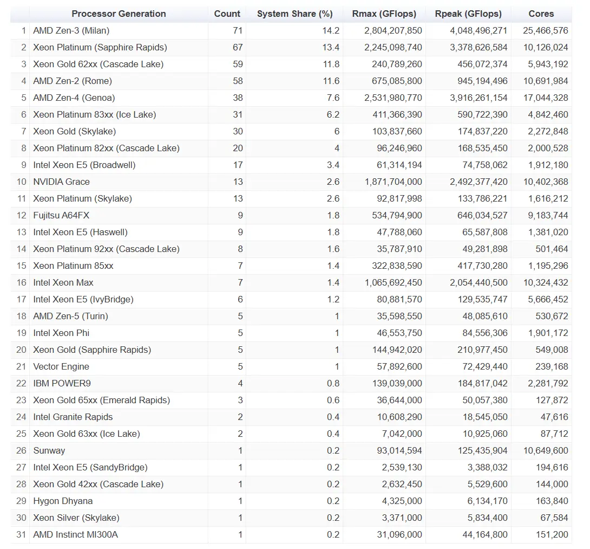Image resolution: width=590 pixels, height=549 pixels.
Task: Click the Intel Xeon E5 (Haswell) cell
Action: coord(80,232)
